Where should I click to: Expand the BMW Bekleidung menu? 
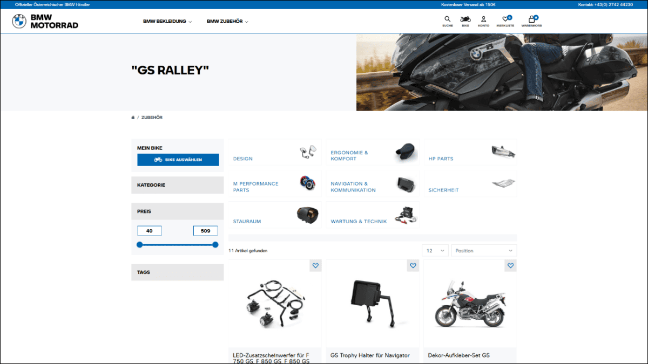pyautogui.click(x=167, y=22)
